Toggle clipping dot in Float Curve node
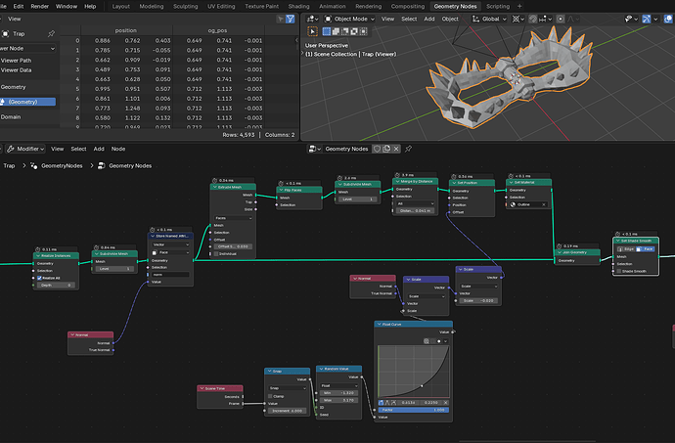 (438, 341)
